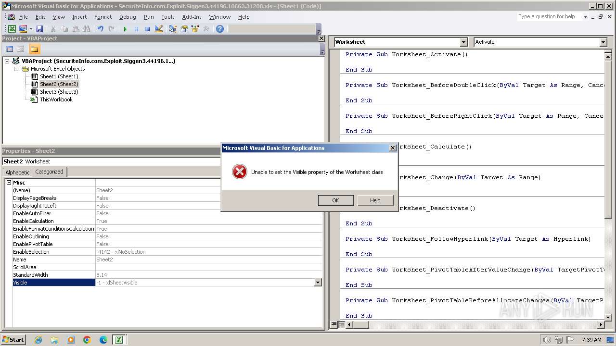The height and width of the screenshot is (346, 616).
Task: Click the Toolbox toolbar icon
Action: point(206,29)
